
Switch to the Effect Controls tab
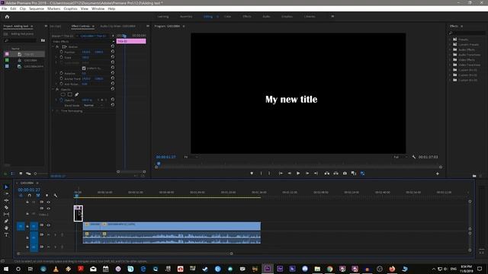coord(81,26)
